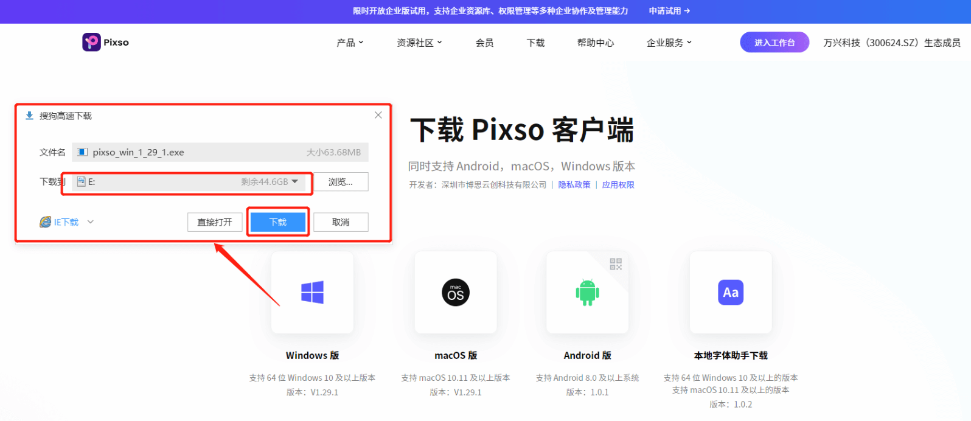This screenshot has height=421, width=971.
Task: Open the 会员 menu item
Action: pyautogui.click(x=485, y=43)
